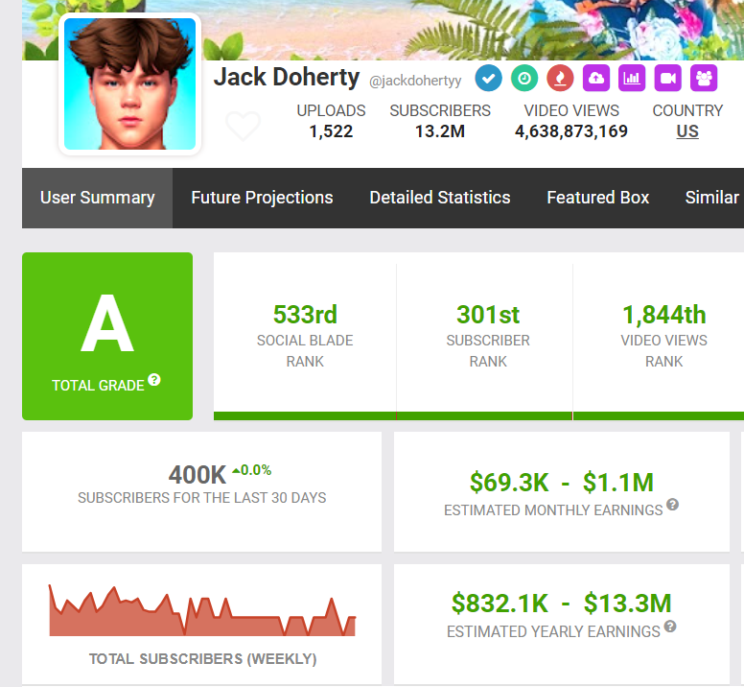Click the purple video camera badge
Viewport: 744px width, 687px height.
pos(668,78)
